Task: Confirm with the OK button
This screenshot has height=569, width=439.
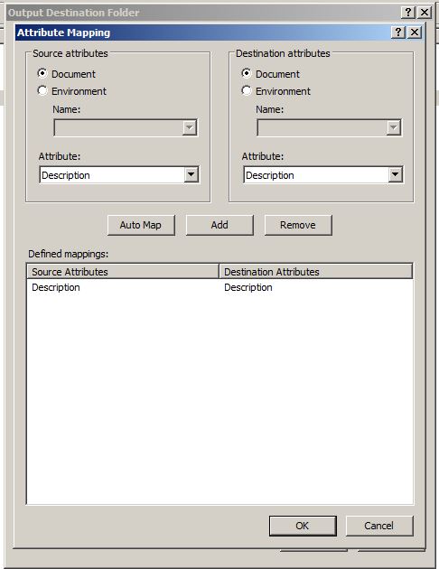Action: [303, 526]
